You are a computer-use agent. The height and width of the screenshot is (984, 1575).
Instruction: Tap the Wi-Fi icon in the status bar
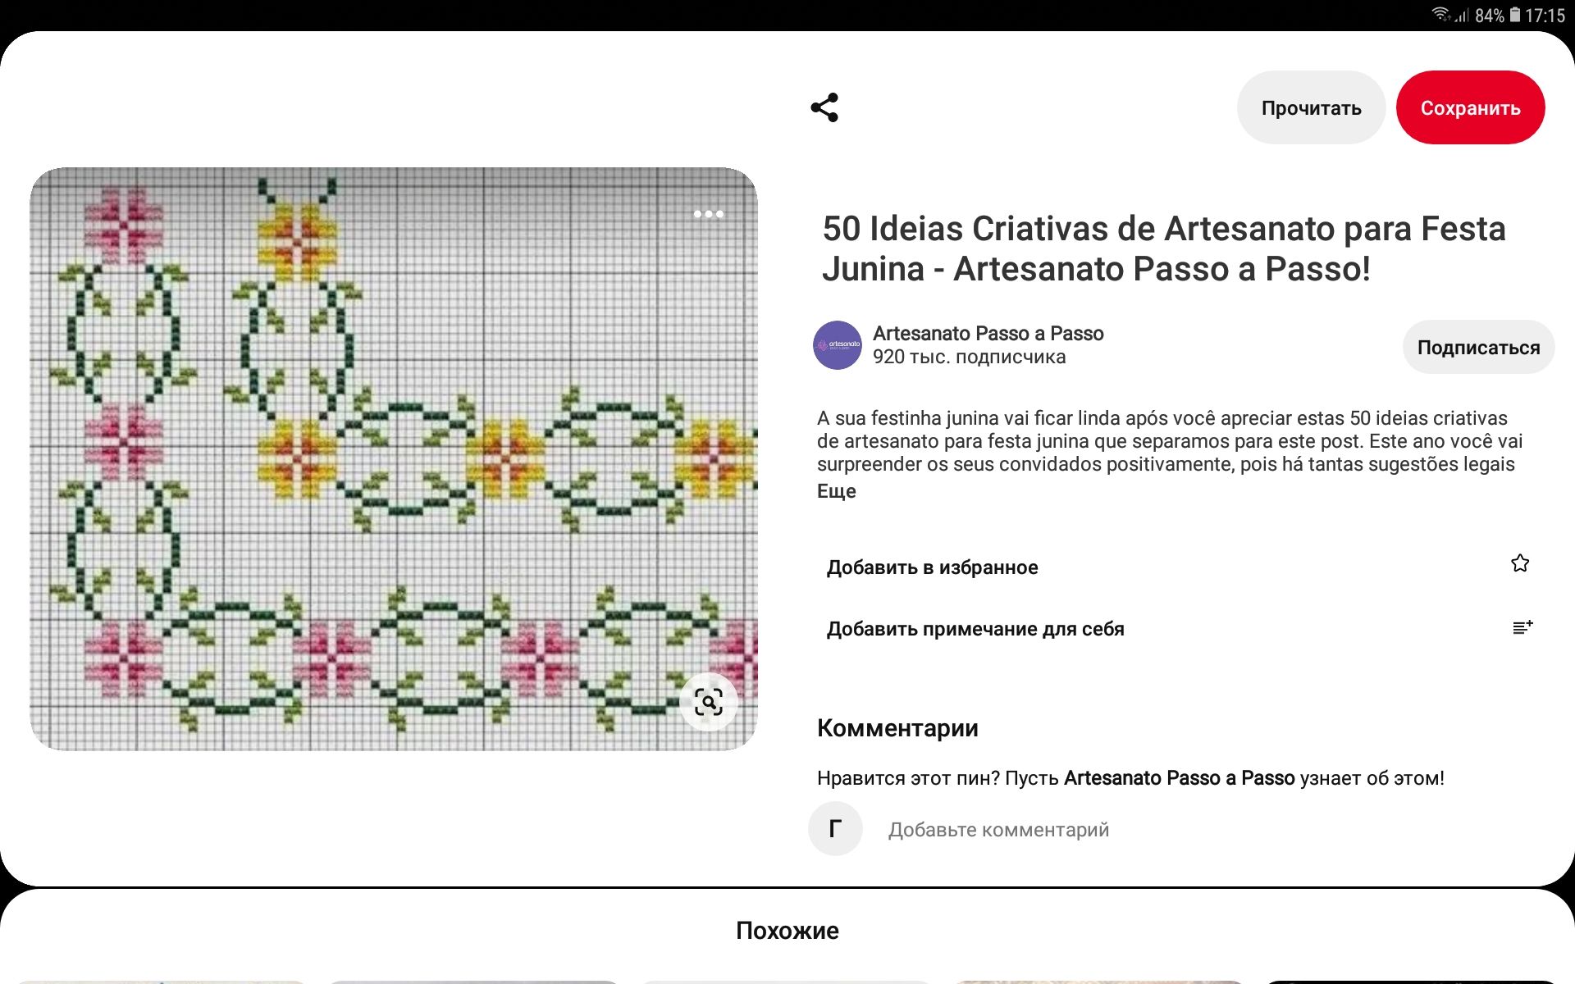(x=1440, y=14)
